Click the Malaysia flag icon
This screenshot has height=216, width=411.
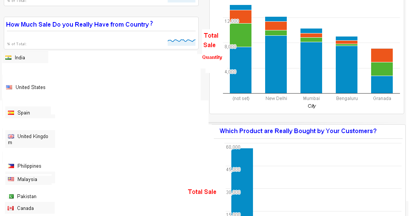click(11, 179)
